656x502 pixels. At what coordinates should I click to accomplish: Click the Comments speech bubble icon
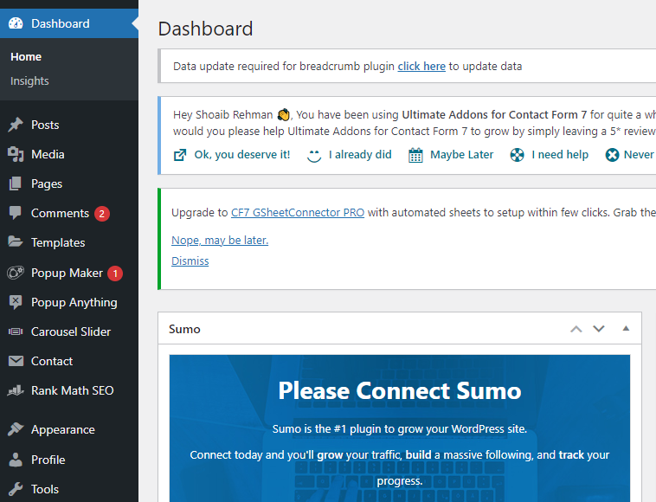[x=16, y=213]
